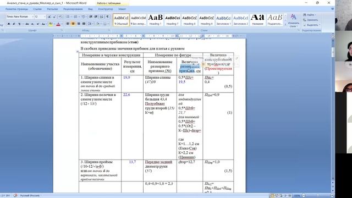Apply the Название title style

[257, 20]
